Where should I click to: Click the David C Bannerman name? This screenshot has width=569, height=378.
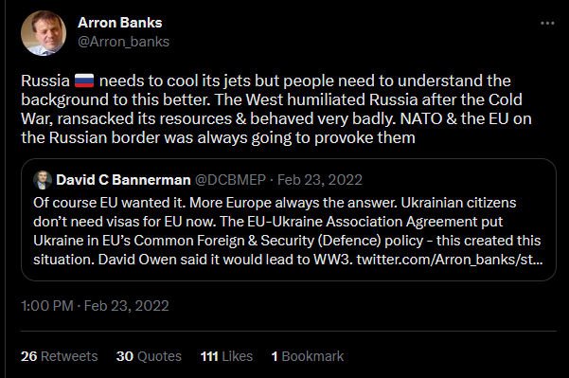click(x=123, y=180)
